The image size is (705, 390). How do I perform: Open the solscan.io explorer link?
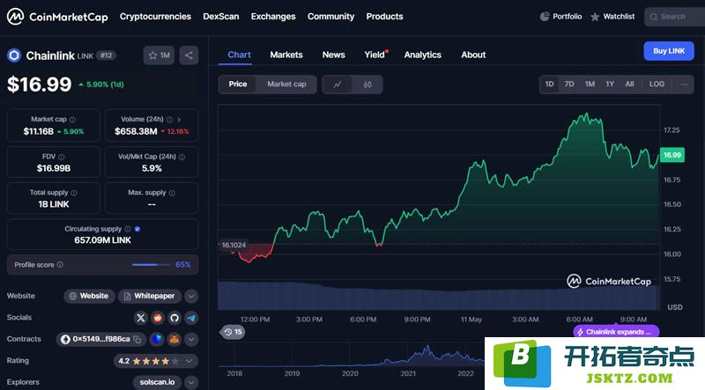[157, 382]
